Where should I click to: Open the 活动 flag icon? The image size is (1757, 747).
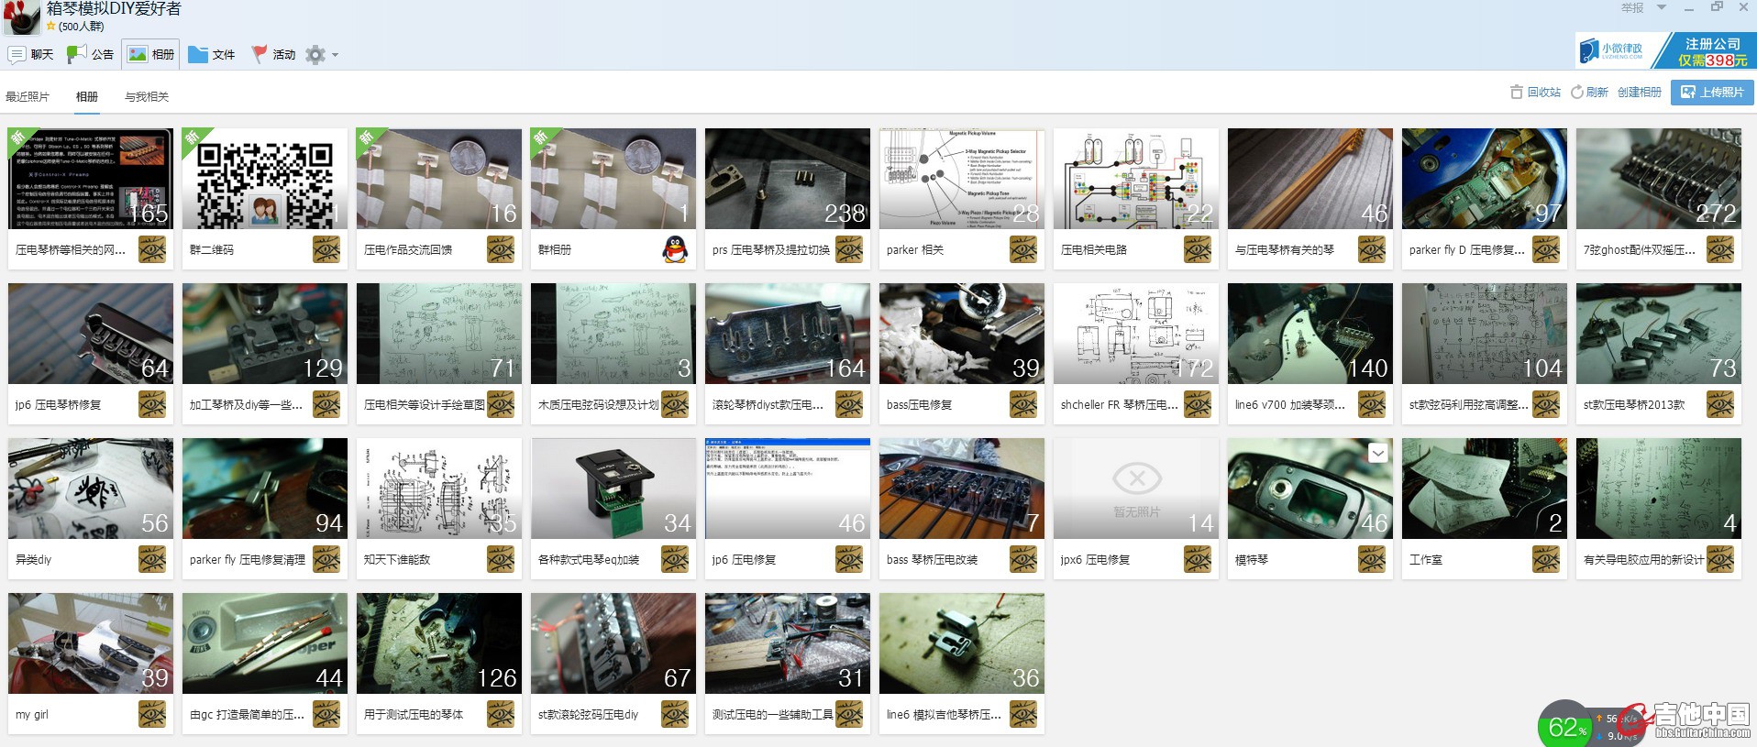[260, 55]
